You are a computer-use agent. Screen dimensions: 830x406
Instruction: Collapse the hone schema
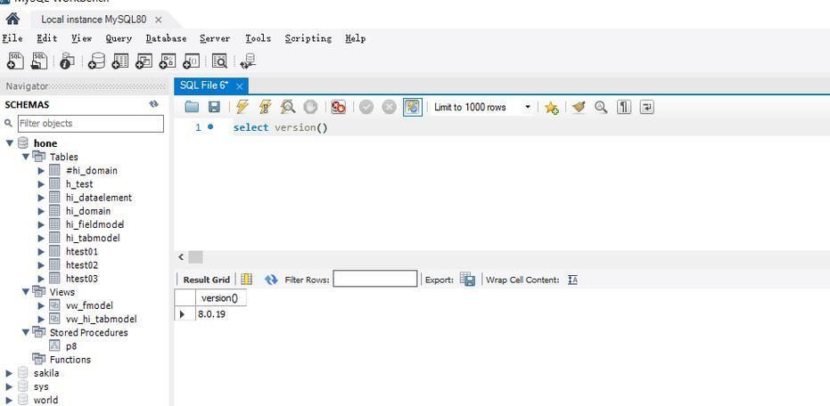(9, 142)
